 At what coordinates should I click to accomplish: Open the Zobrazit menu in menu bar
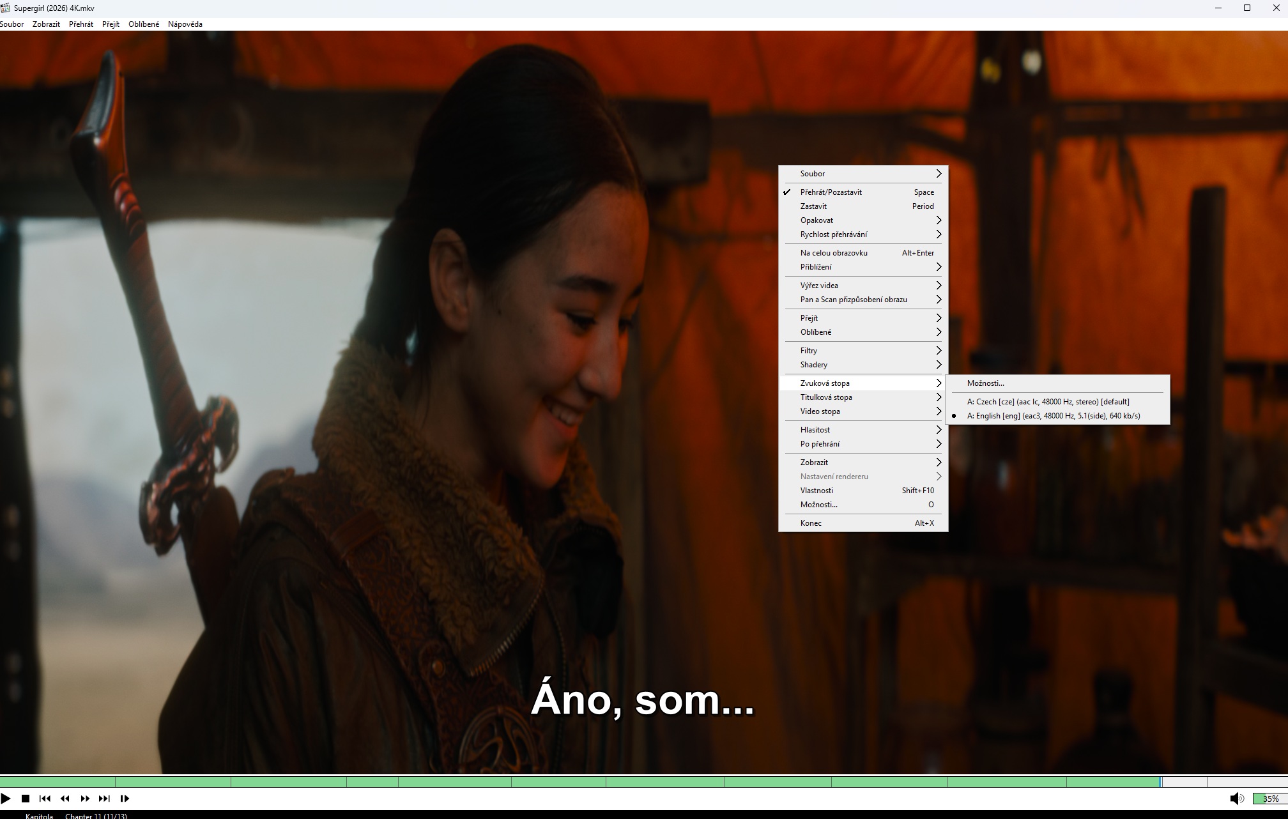[46, 24]
